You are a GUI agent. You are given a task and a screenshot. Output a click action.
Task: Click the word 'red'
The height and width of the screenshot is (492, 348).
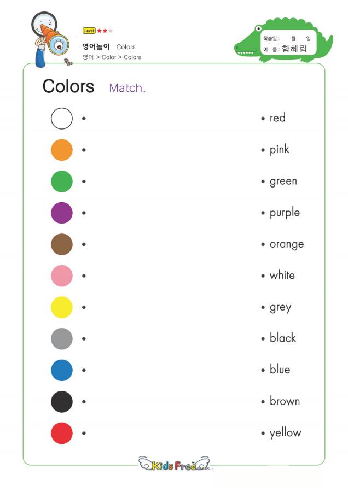277,118
